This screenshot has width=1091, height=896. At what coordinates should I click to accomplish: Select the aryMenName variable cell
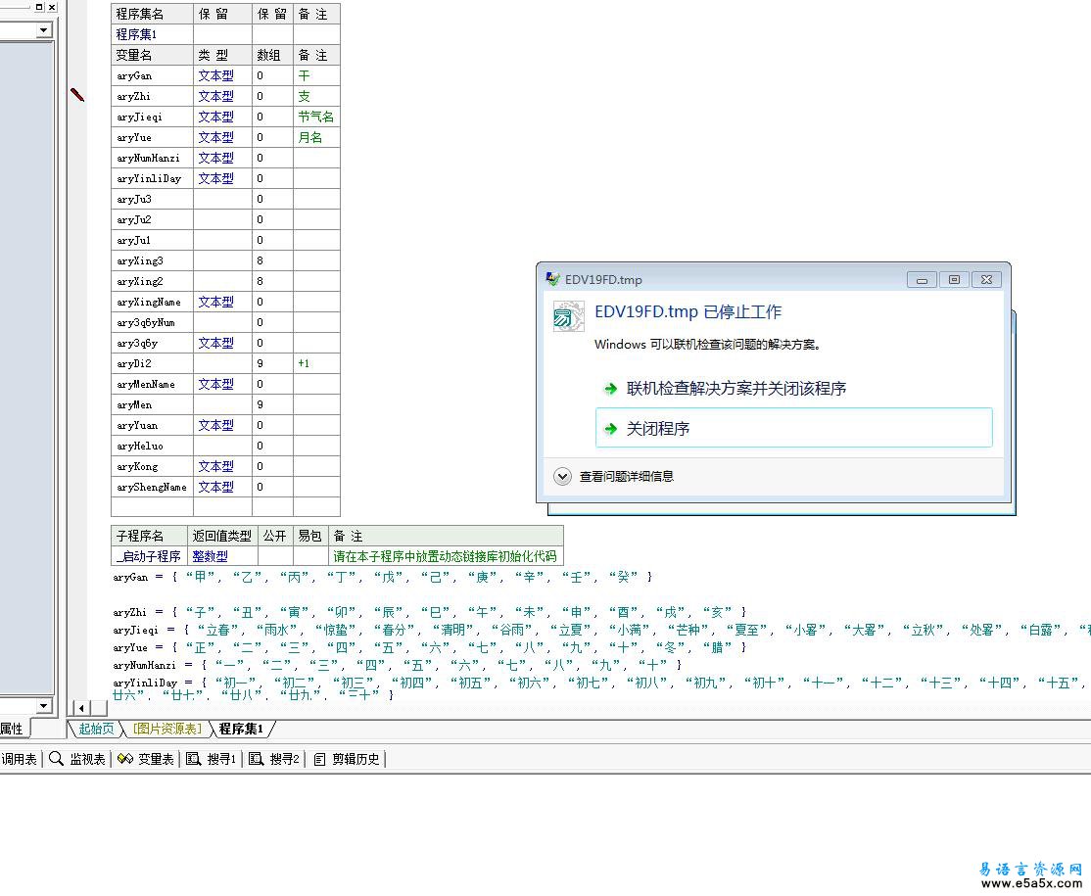tap(153, 384)
